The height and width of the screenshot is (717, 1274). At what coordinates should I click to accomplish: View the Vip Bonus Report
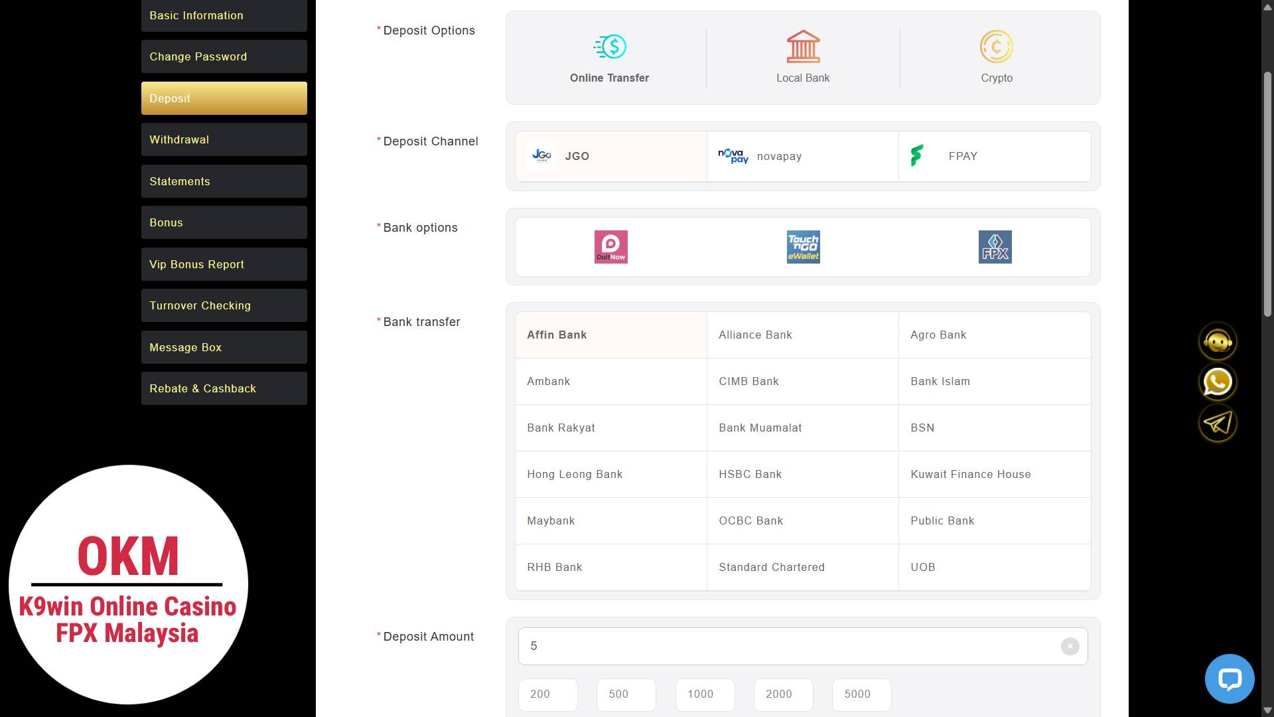point(224,264)
